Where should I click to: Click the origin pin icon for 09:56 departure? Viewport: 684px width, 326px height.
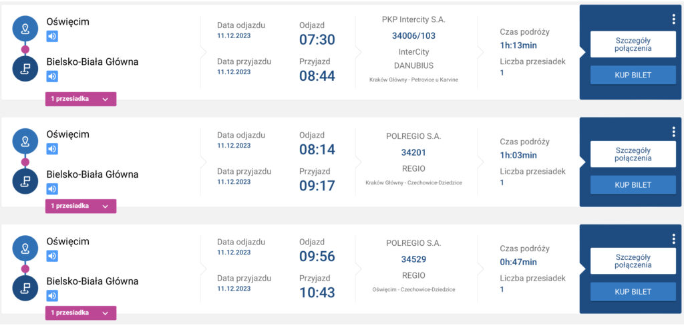click(x=25, y=249)
